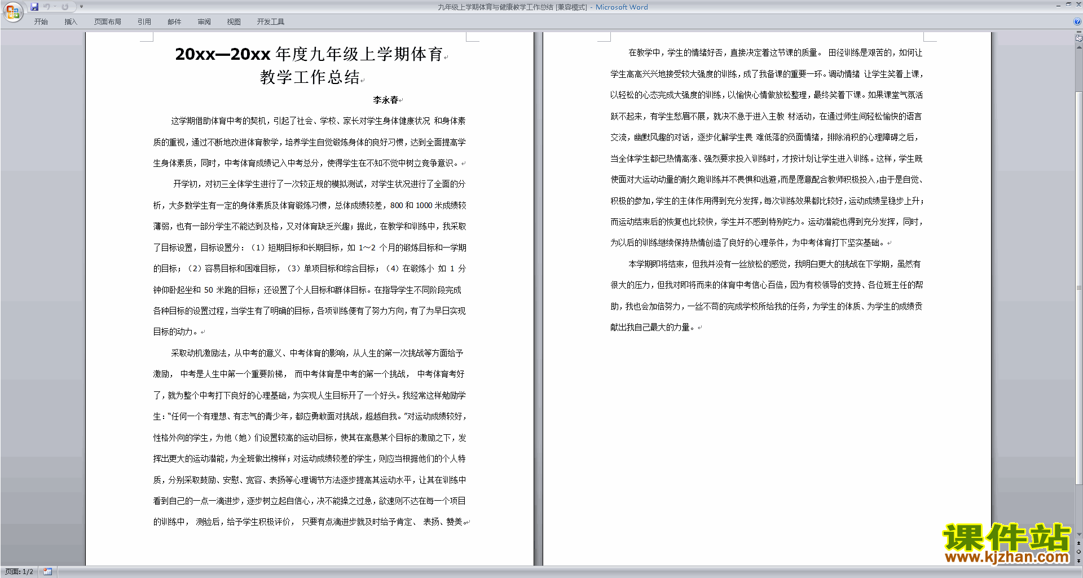Click the last line 献出我自己最大的力量。
Image resolution: width=1083 pixels, height=578 pixels.
point(654,327)
